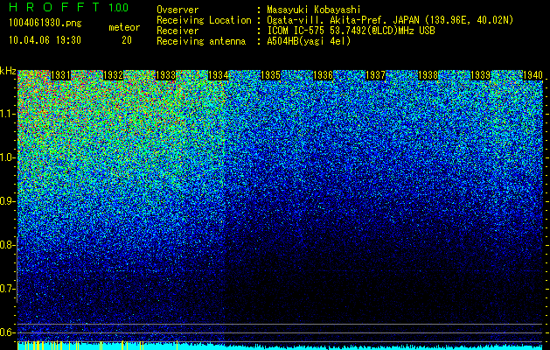This screenshot has width=550, height=350.
Task: Click the 1.1 kHz axis tick label
Action: 8,114
